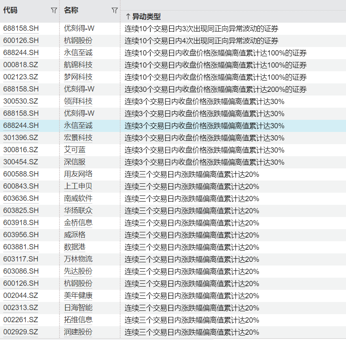Image resolution: width=346 pixels, height=340 pixels.
Task: Open the filter icon on 代码 column
Action: [x=54, y=11]
